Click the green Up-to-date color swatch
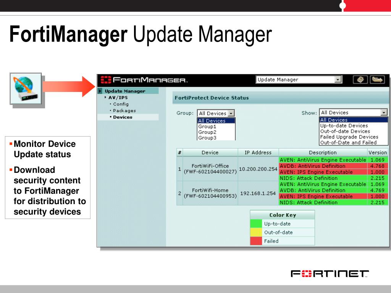This screenshot has width=391, height=293. click(256, 224)
